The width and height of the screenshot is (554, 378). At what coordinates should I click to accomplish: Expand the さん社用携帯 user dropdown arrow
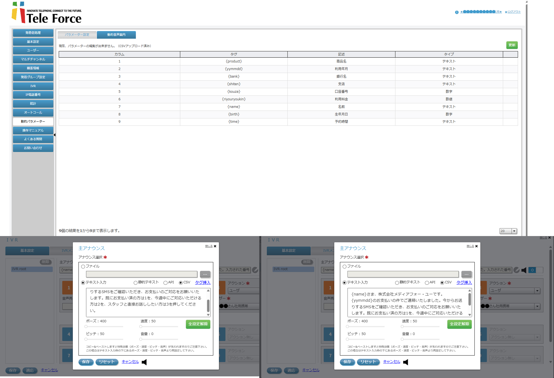(537, 306)
